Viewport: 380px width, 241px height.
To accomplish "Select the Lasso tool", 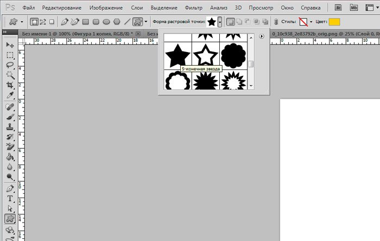I will (10, 65).
